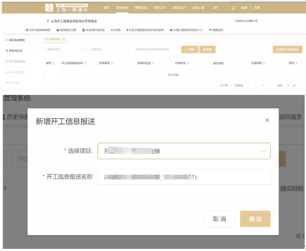
Task: Click the 搜索 search button
Action: click(x=190, y=49)
